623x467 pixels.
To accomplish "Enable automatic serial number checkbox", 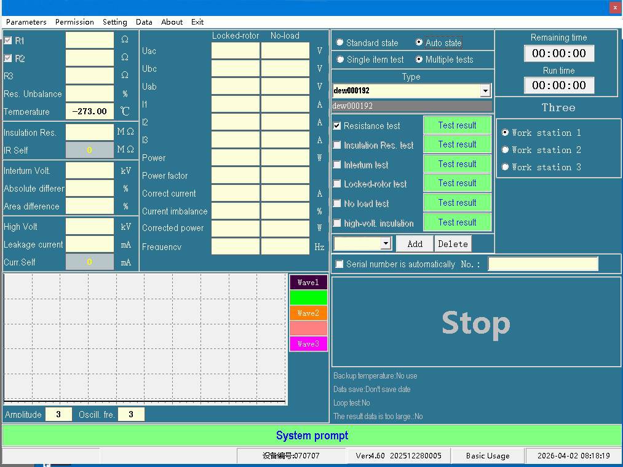I will coord(339,264).
